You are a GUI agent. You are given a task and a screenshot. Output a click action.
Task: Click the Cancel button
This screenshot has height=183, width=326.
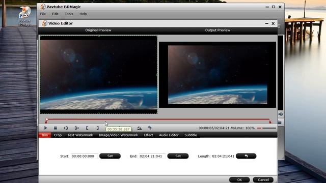coord(263,179)
